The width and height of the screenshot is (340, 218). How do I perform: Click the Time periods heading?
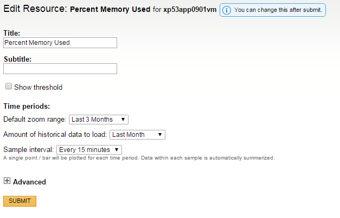tap(27, 106)
